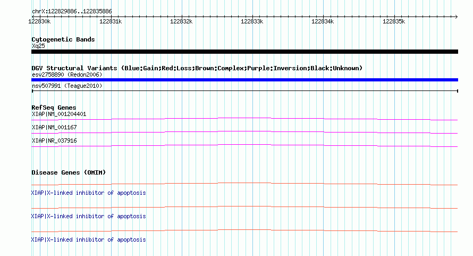
Task: Select the thin black nsv507991 variant line
Action: pos(244,90)
